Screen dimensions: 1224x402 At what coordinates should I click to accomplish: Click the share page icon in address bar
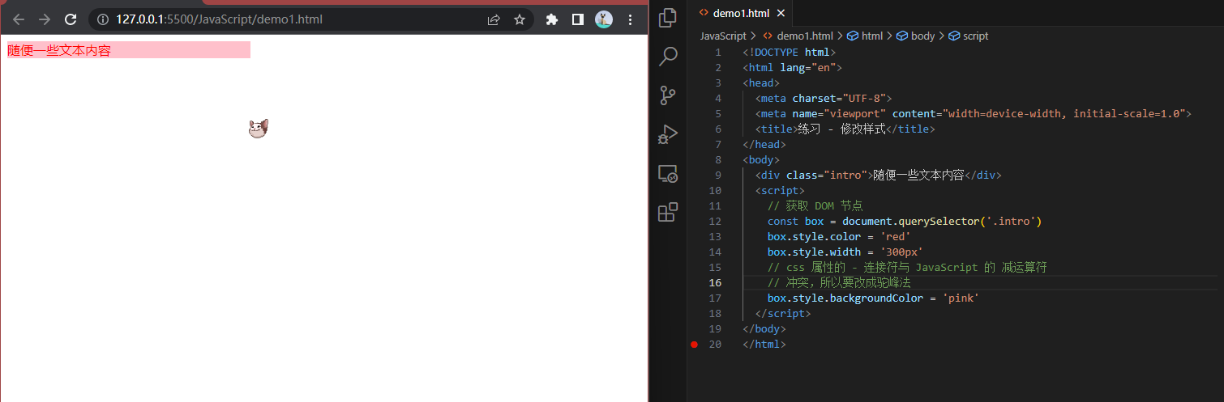point(494,19)
